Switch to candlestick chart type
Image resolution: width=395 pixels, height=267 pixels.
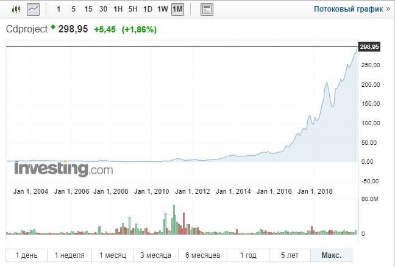coord(16,9)
